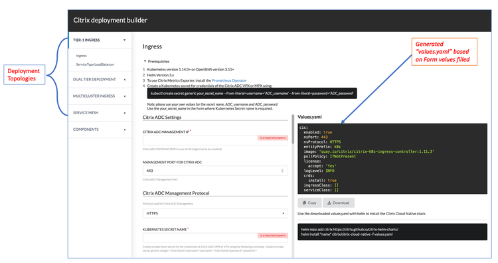Image resolution: width=498 pixels, height=263 pixels.
Task: Click the form panel vertical scrollbar
Action: coord(293,130)
